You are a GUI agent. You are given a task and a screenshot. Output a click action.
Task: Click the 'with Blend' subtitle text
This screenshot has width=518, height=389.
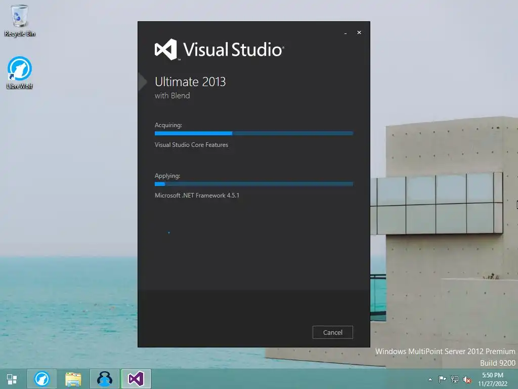172,96
